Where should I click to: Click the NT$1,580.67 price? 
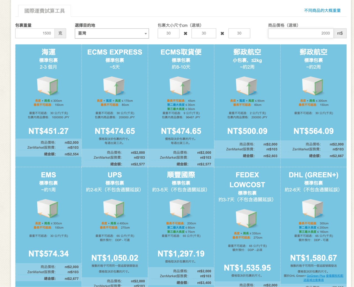(314, 258)
